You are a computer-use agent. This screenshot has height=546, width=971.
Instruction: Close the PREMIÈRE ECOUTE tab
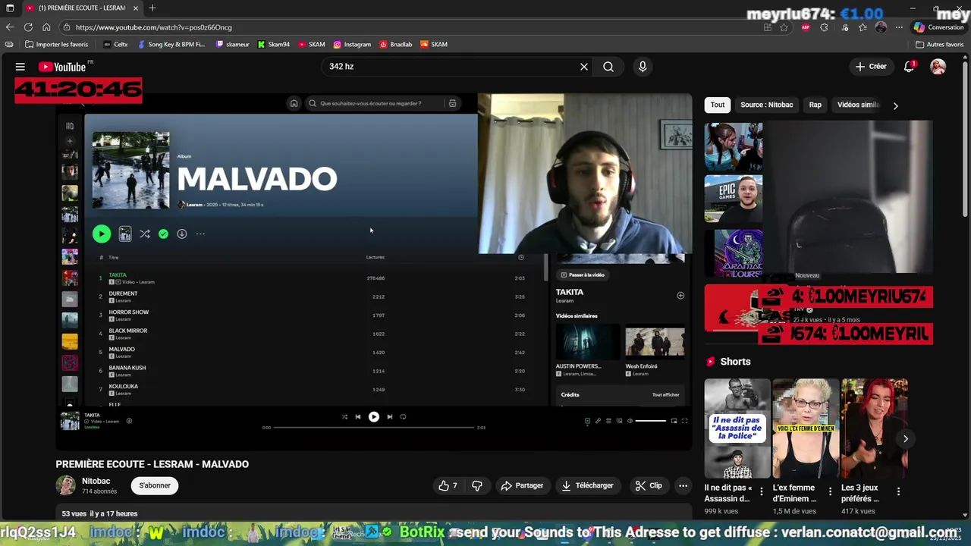coord(136,8)
